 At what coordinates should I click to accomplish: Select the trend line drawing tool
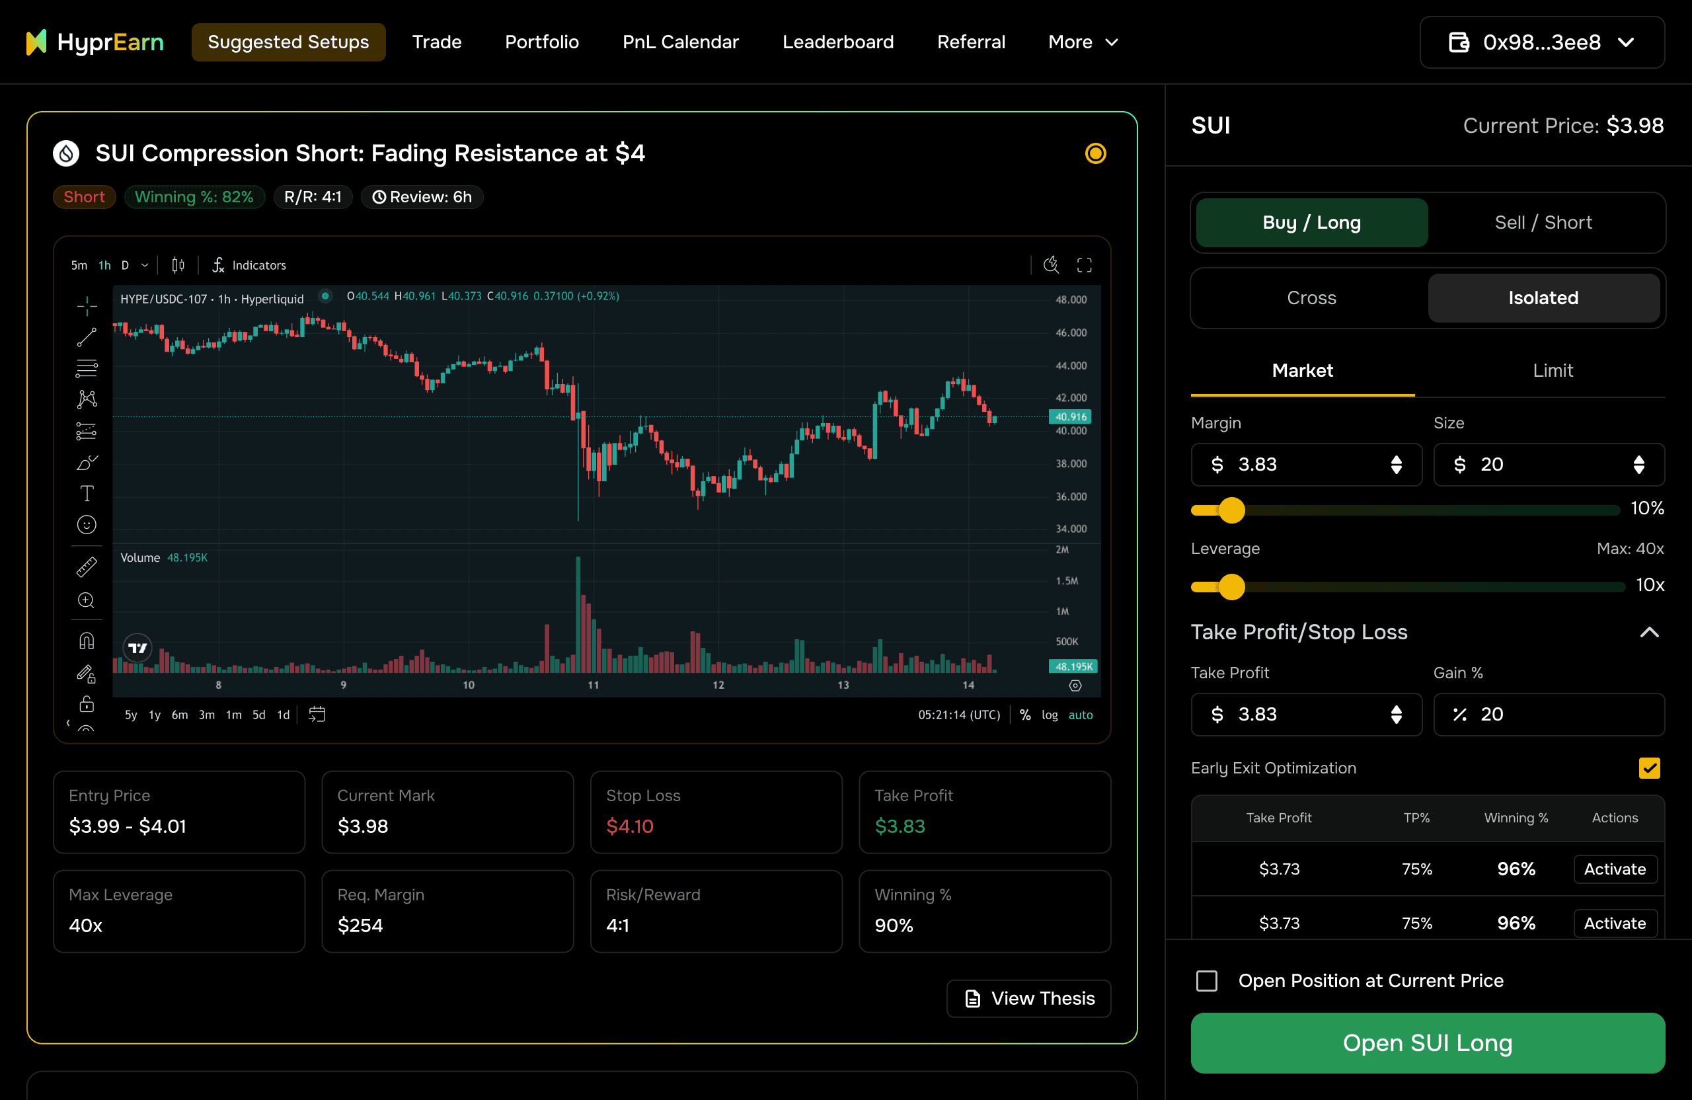tap(87, 337)
